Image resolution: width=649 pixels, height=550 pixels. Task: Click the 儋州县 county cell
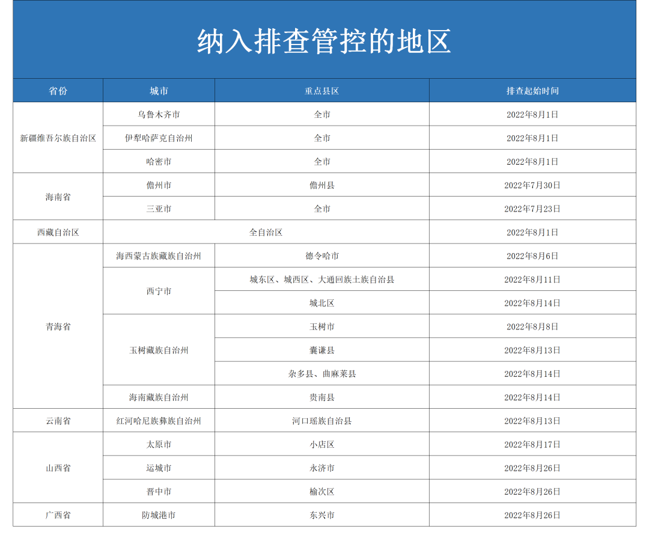click(322, 185)
